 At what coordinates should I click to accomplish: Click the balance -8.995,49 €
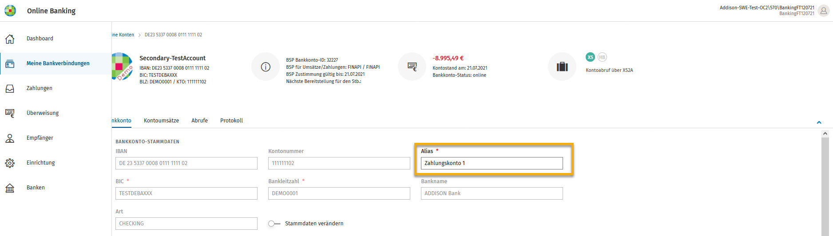[x=448, y=58]
